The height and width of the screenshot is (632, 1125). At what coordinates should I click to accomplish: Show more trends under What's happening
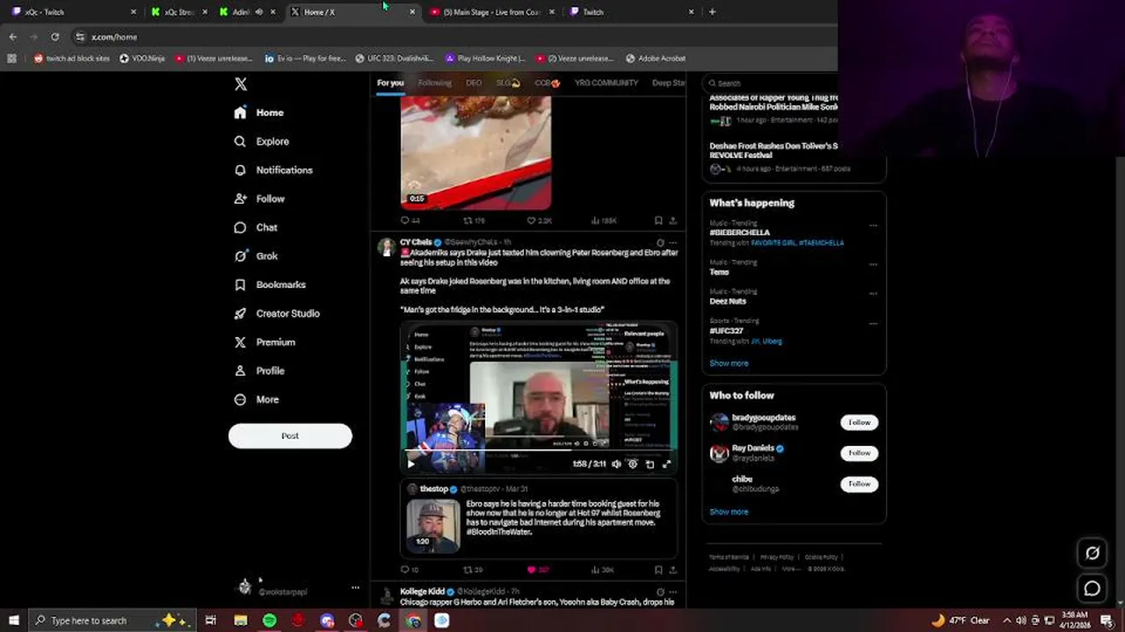click(x=729, y=363)
